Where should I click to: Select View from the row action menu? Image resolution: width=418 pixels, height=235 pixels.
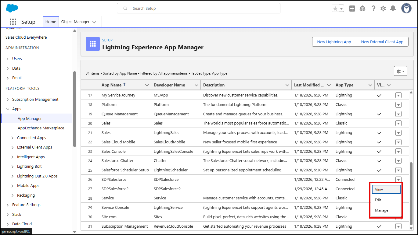386,189
